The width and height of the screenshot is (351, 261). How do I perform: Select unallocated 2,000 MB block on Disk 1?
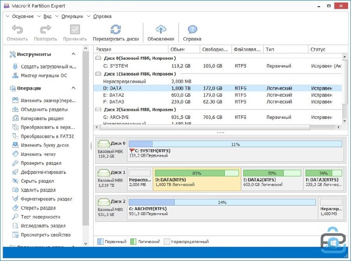(140, 180)
